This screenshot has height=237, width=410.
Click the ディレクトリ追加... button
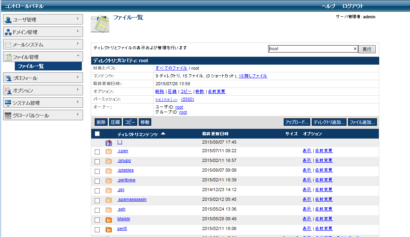(x=329, y=122)
